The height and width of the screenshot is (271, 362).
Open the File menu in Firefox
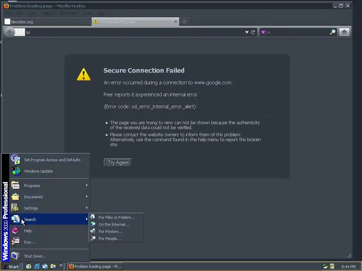8,13
